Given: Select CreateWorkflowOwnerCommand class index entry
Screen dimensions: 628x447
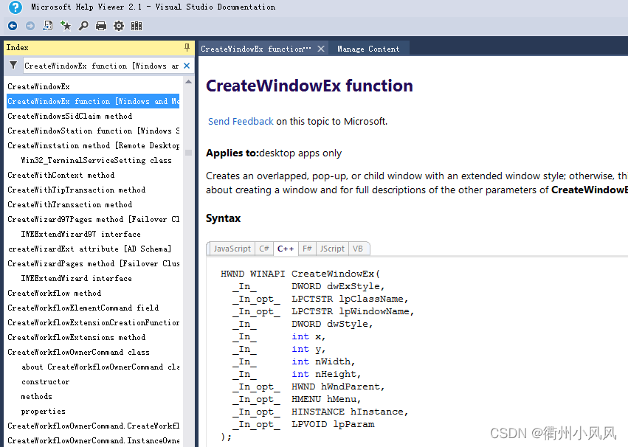Looking at the screenshot, I should (78, 352).
